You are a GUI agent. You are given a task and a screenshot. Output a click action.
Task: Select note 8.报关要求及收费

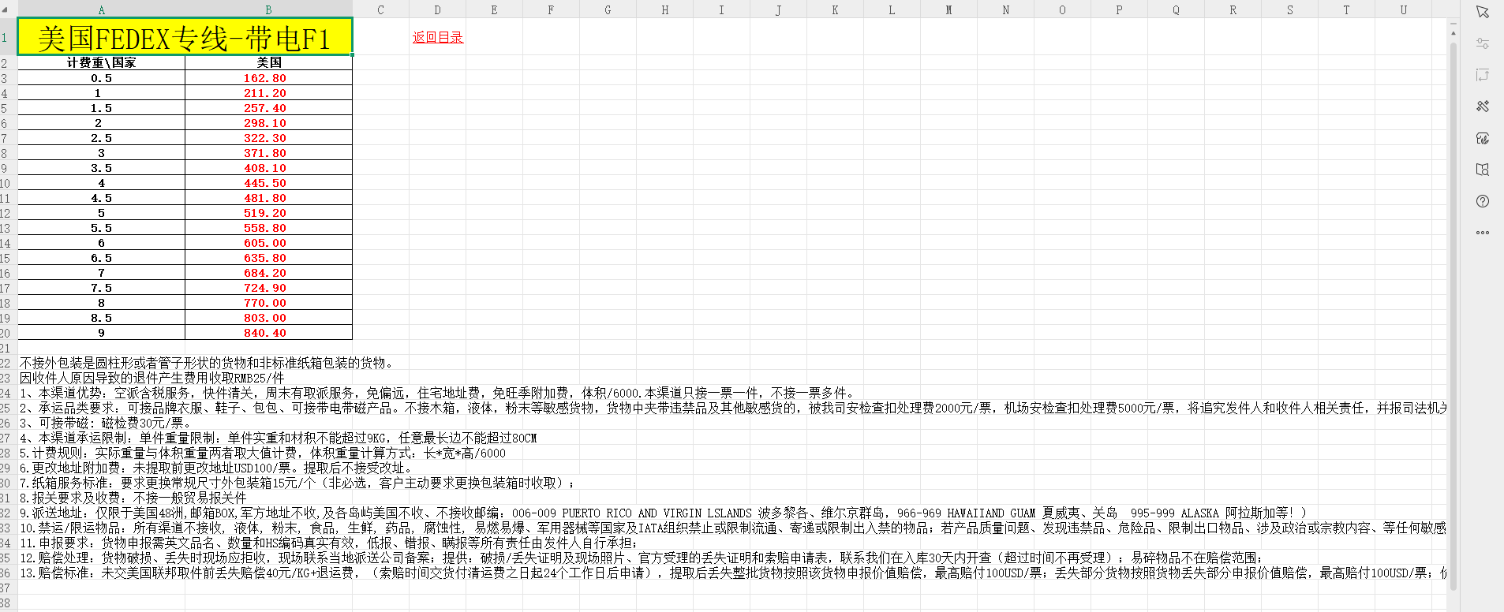pos(133,498)
